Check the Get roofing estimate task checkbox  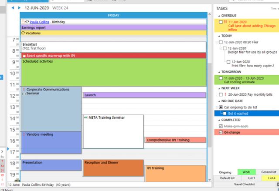tap(221, 78)
